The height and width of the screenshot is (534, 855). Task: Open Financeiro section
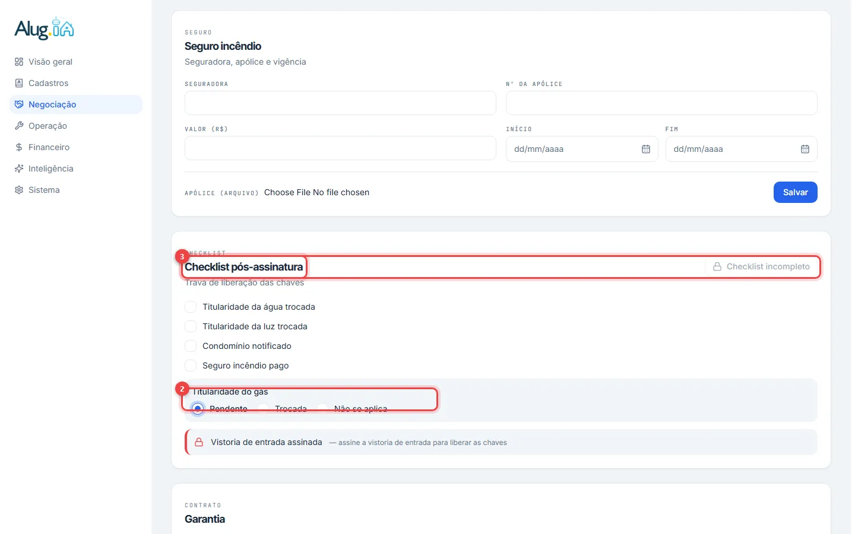[x=76, y=147]
